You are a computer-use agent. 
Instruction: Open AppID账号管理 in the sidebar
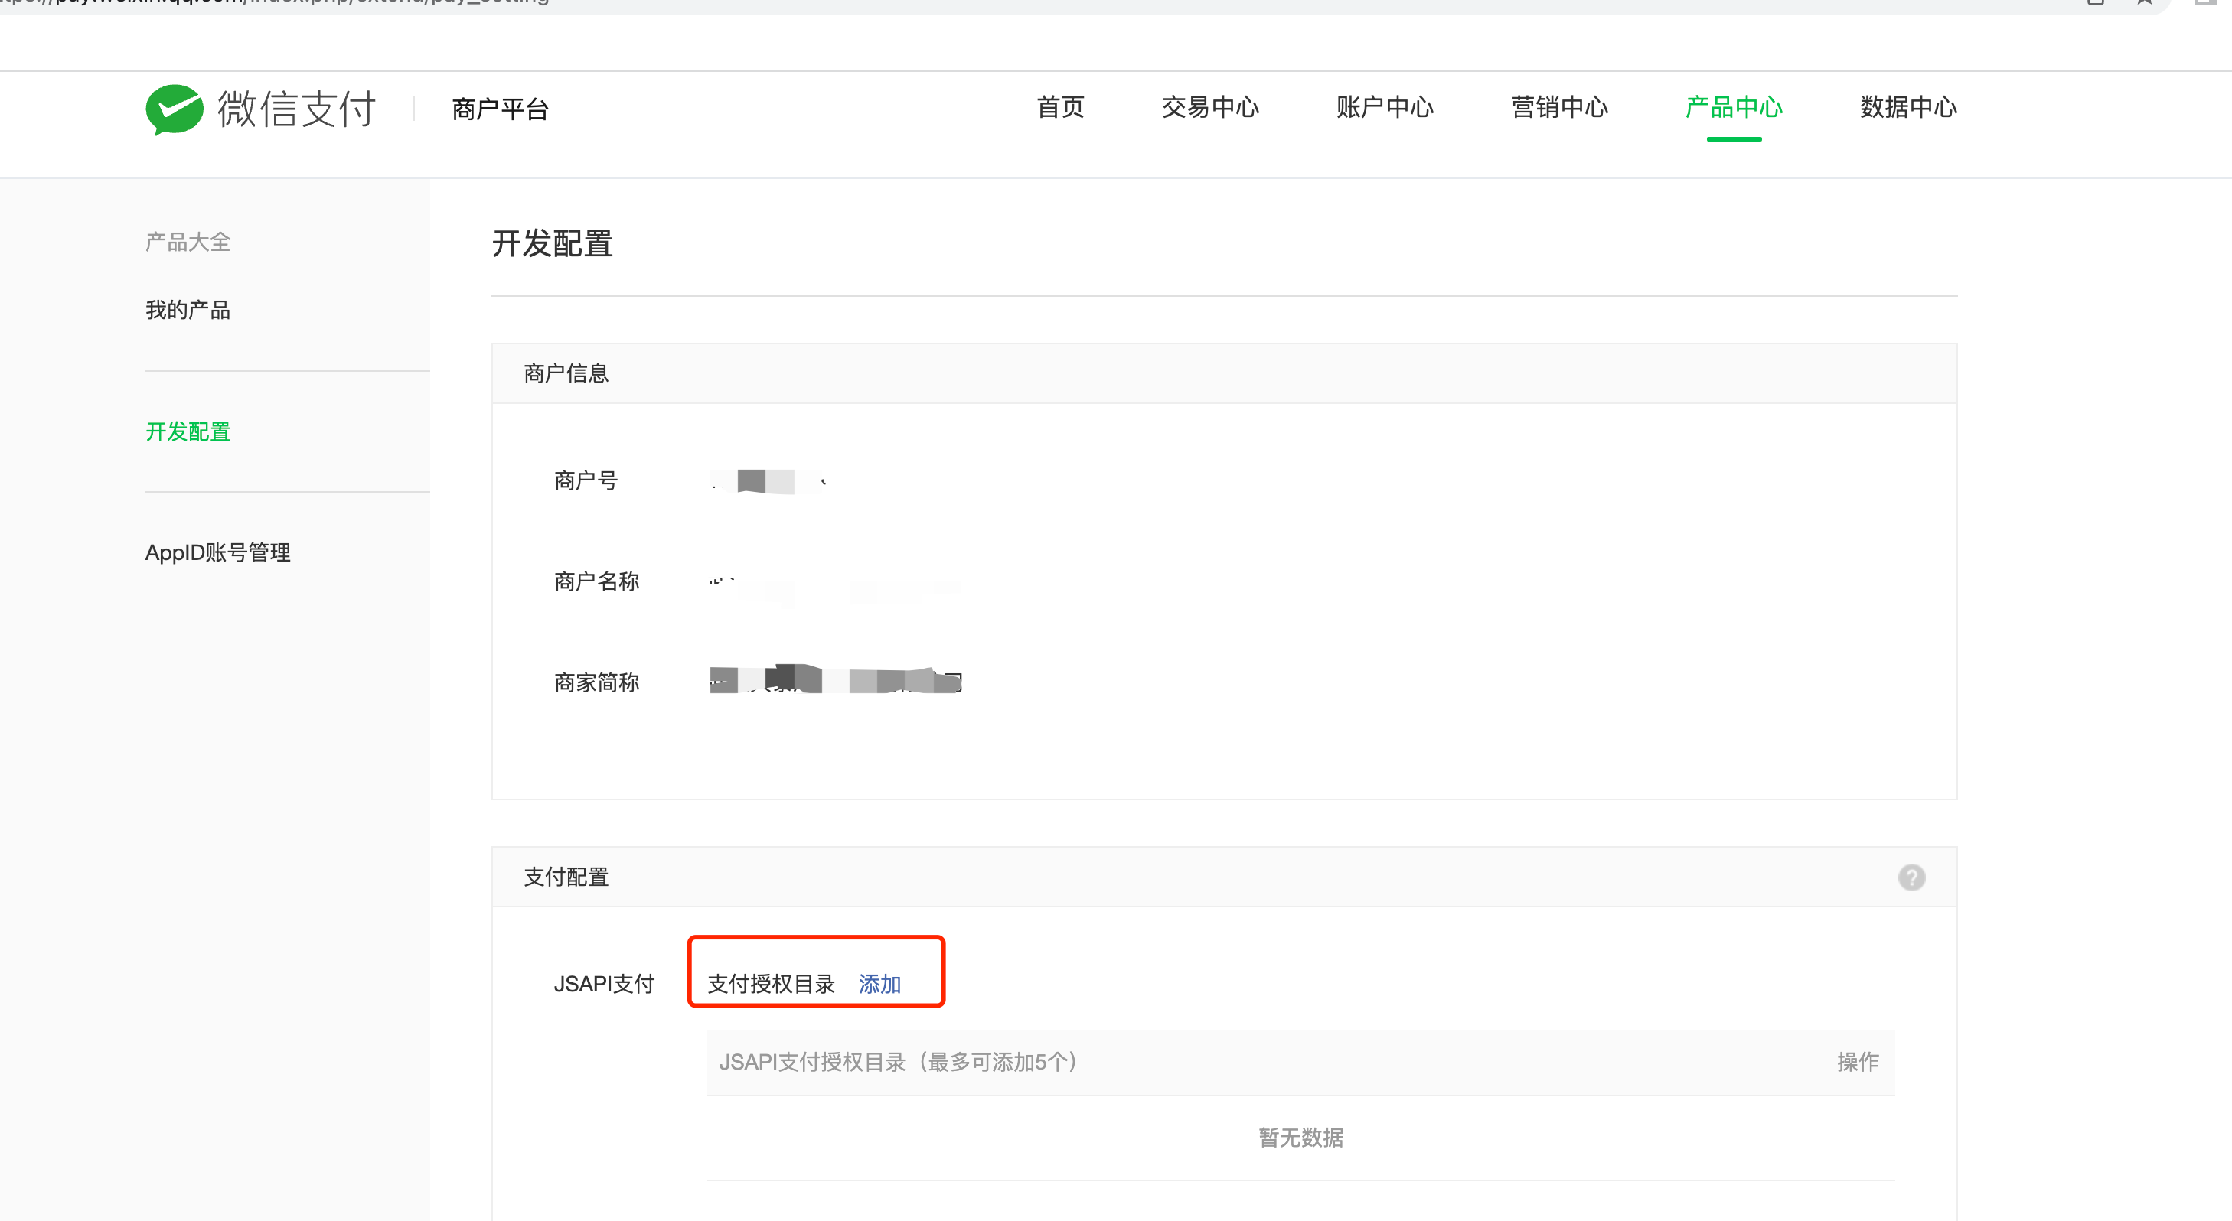pos(217,552)
